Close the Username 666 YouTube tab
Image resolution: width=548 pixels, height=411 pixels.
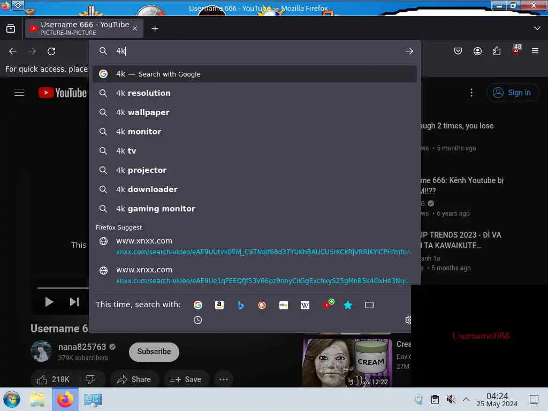point(135,29)
